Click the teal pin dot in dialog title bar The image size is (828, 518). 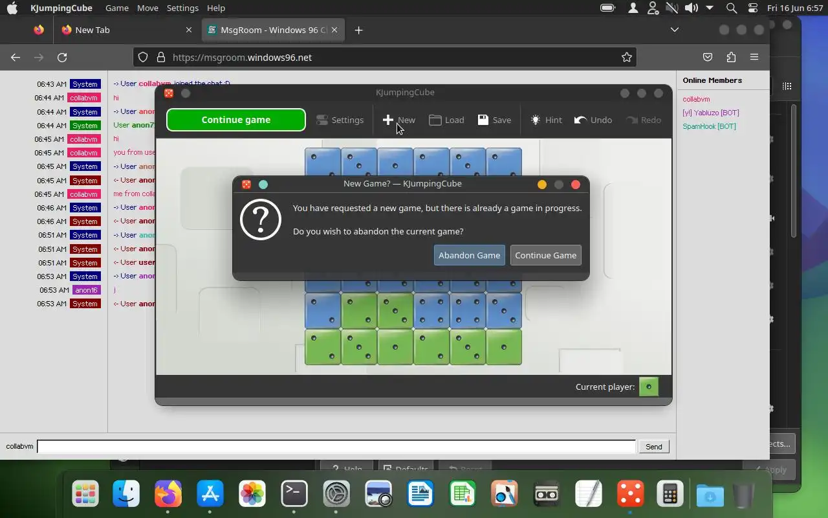coord(263,185)
